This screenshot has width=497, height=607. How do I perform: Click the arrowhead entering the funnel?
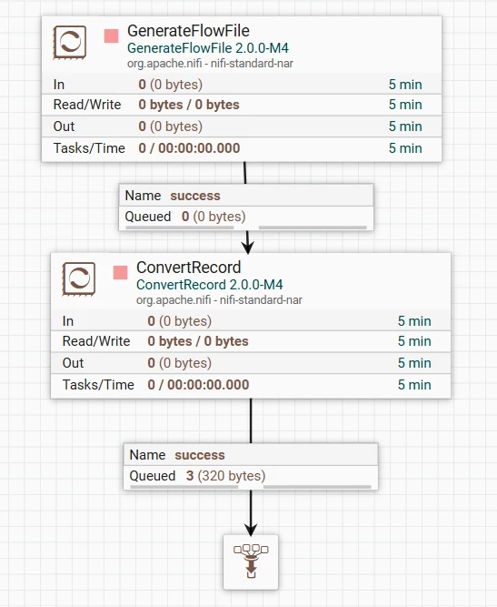point(251,529)
